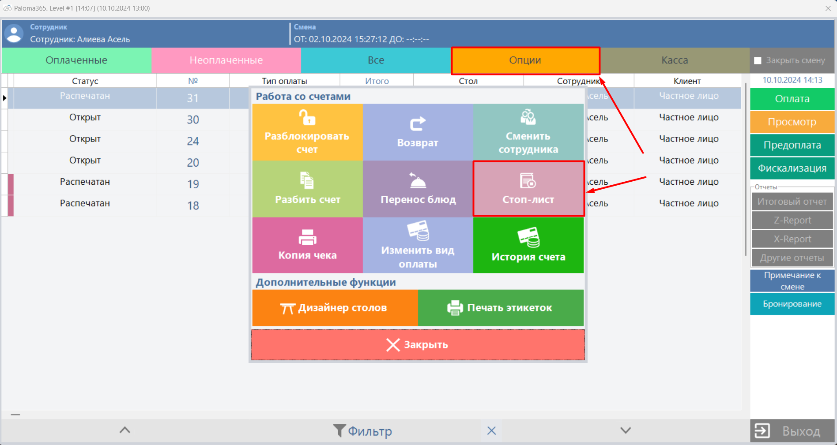Select the Возврат return arrow icon
This screenshot has height=445, width=837.
point(418,124)
